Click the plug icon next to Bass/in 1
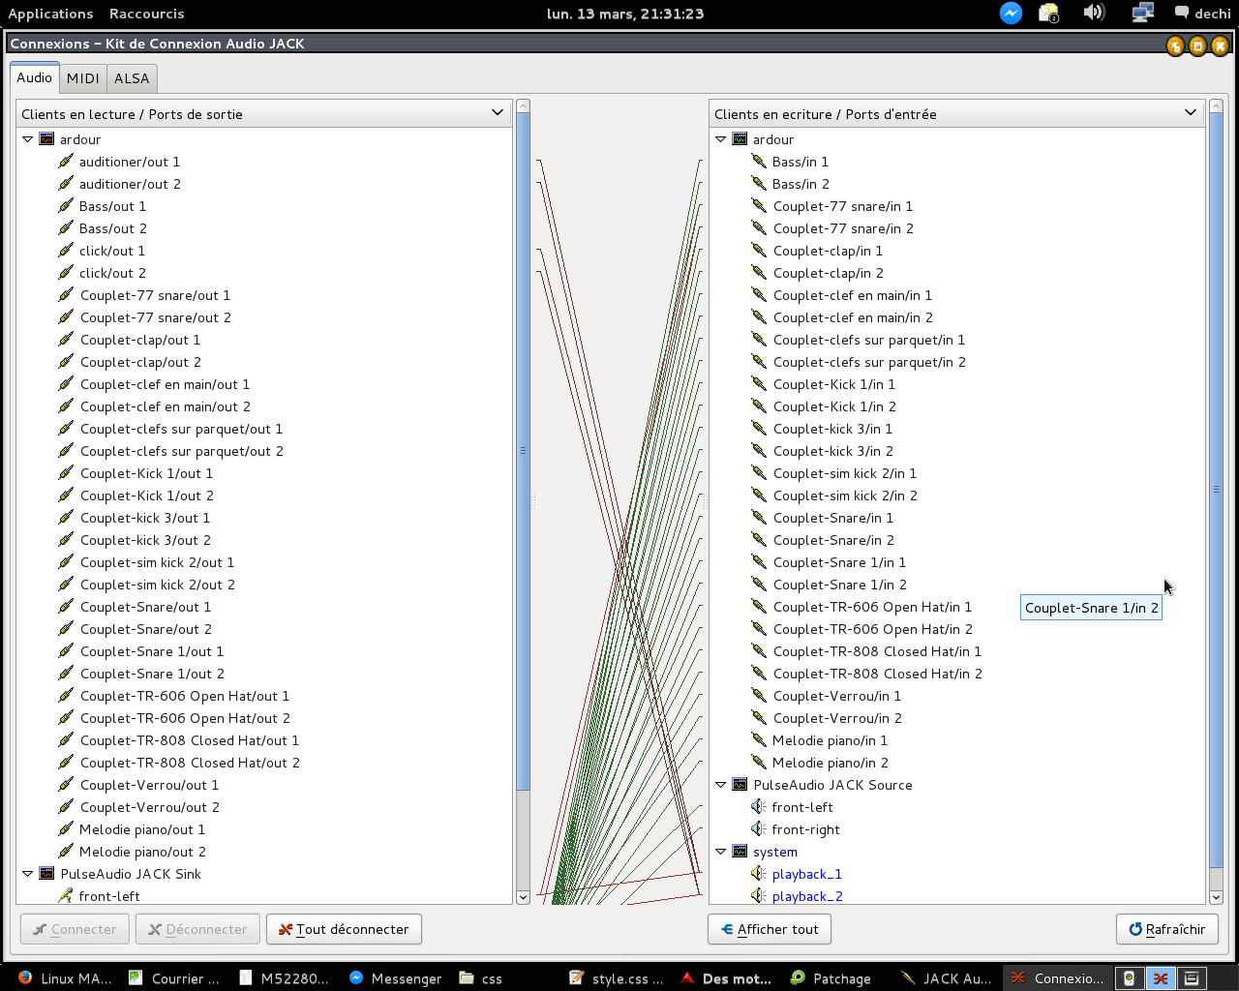1239x991 pixels. coord(759,162)
